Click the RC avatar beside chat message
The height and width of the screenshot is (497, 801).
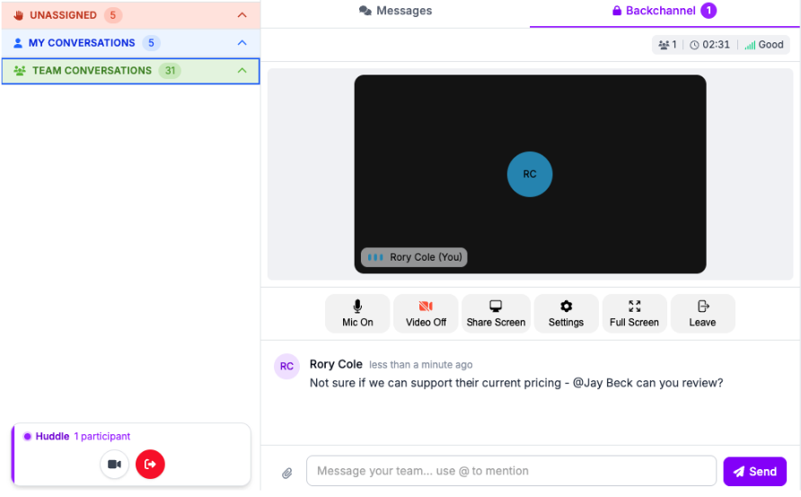click(x=286, y=366)
